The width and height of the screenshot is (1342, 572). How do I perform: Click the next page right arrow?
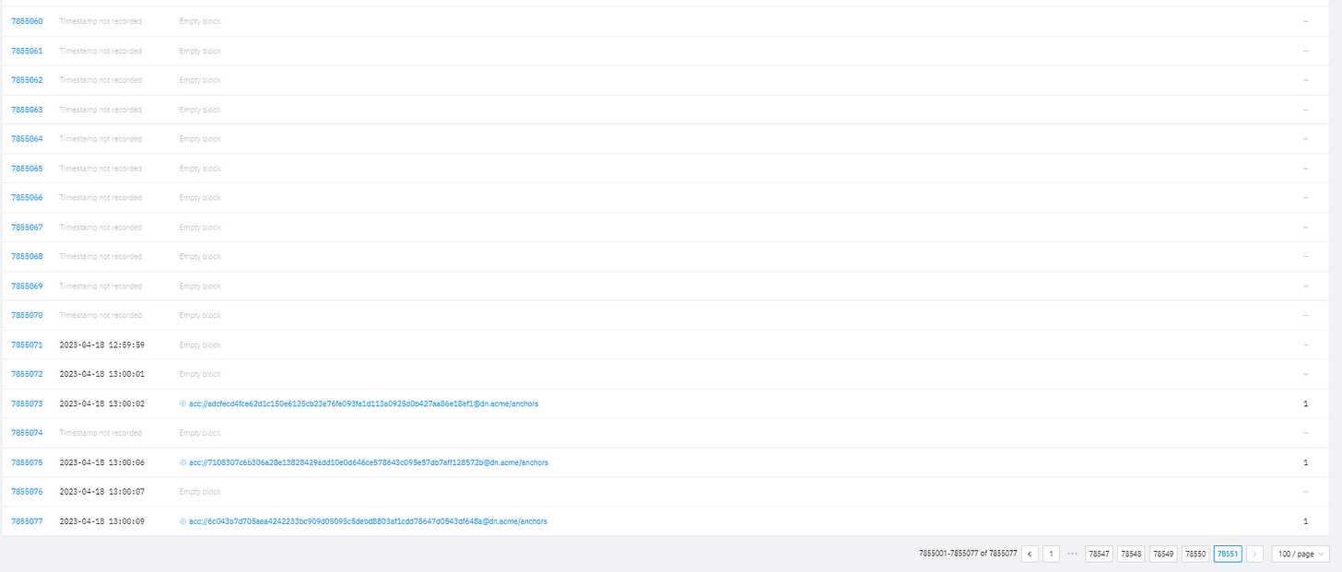1254,554
